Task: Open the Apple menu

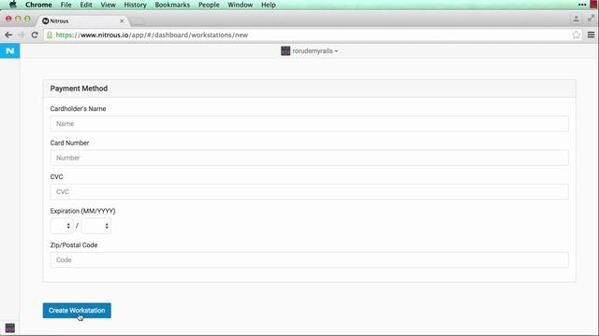Action: [12, 5]
